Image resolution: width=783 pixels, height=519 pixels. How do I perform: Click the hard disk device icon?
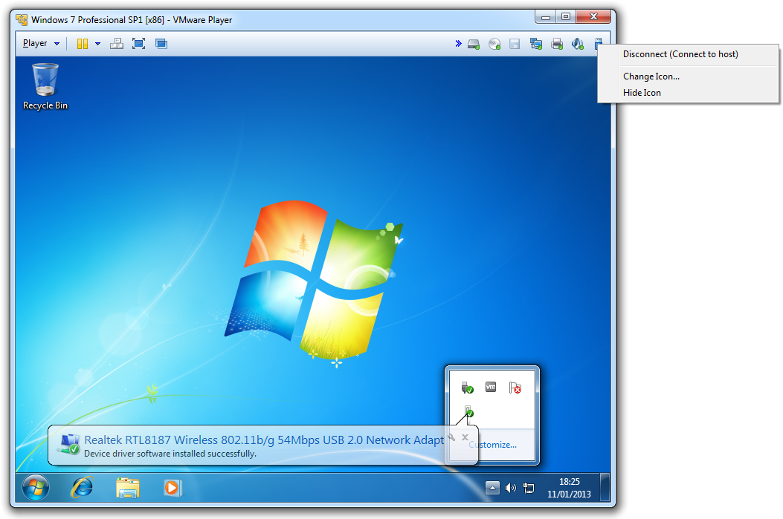474,45
